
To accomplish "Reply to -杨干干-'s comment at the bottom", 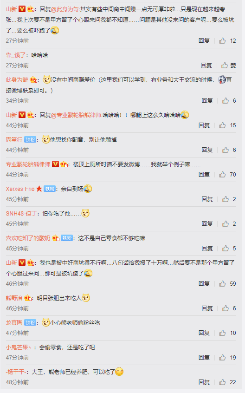I will 204,382.
